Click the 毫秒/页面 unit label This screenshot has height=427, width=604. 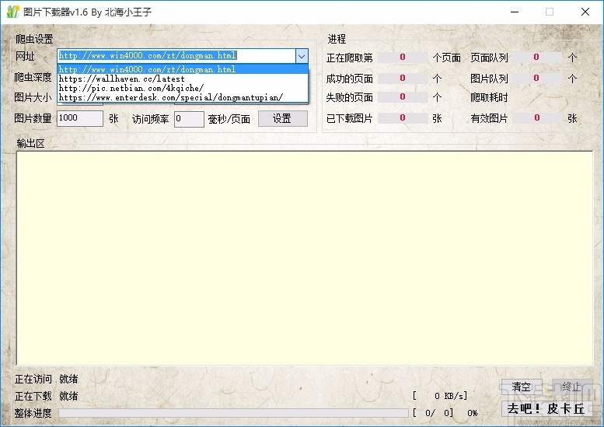(229, 119)
